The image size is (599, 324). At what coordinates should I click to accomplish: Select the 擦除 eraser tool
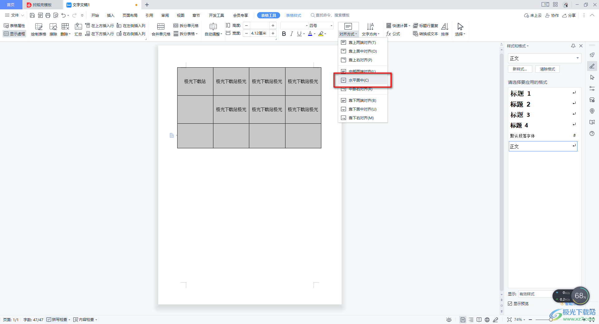[x=53, y=30]
